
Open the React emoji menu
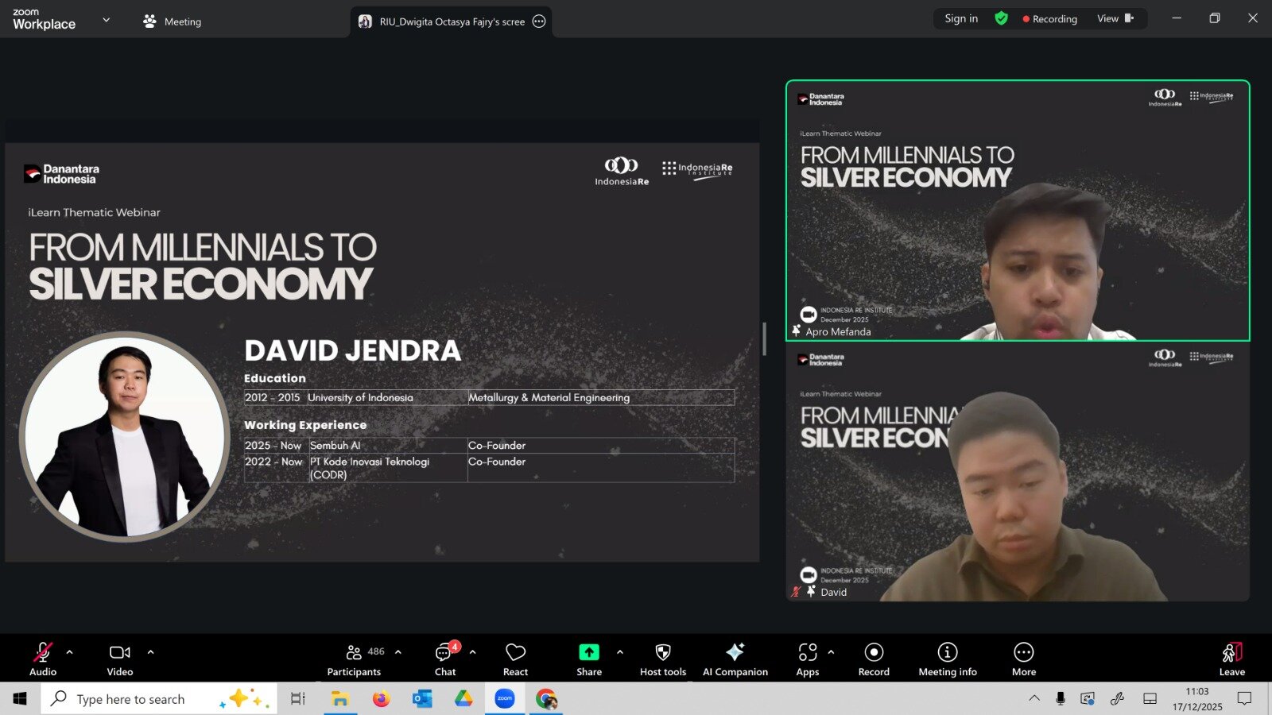click(515, 659)
